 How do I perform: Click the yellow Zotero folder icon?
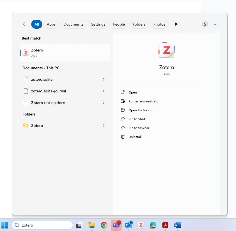click(x=26, y=125)
